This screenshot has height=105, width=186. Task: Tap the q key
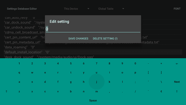(x=19, y=73)
